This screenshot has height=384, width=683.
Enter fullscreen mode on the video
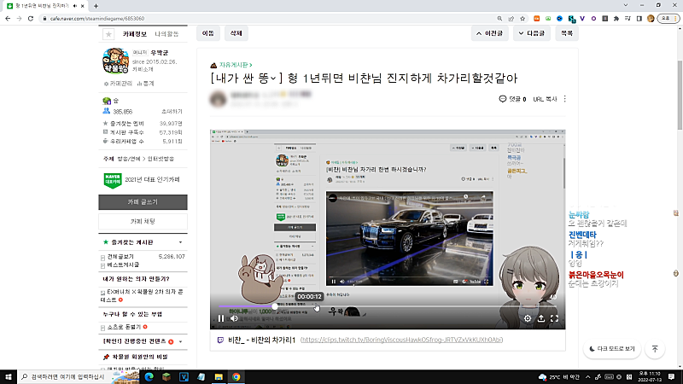[x=554, y=318]
